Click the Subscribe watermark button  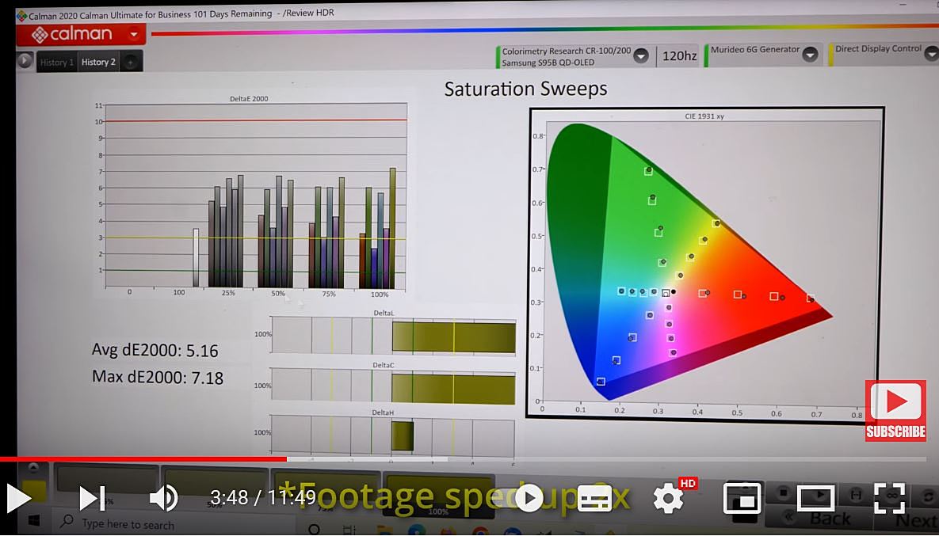click(895, 411)
